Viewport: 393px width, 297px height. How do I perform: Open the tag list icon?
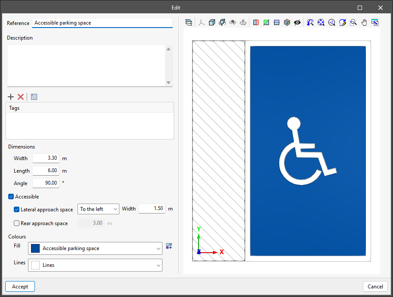click(34, 97)
